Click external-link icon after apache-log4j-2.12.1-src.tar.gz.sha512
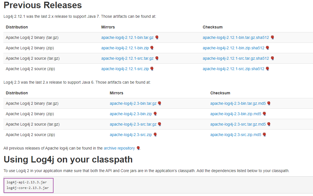This screenshot has width=313, height=196. click(x=272, y=58)
